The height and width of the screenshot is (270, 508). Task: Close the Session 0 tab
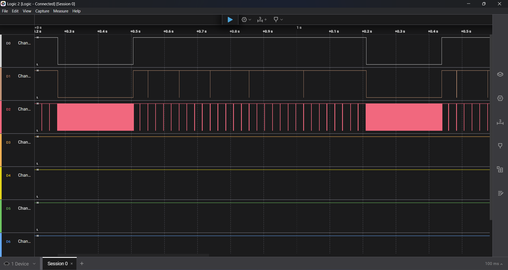coord(72,264)
